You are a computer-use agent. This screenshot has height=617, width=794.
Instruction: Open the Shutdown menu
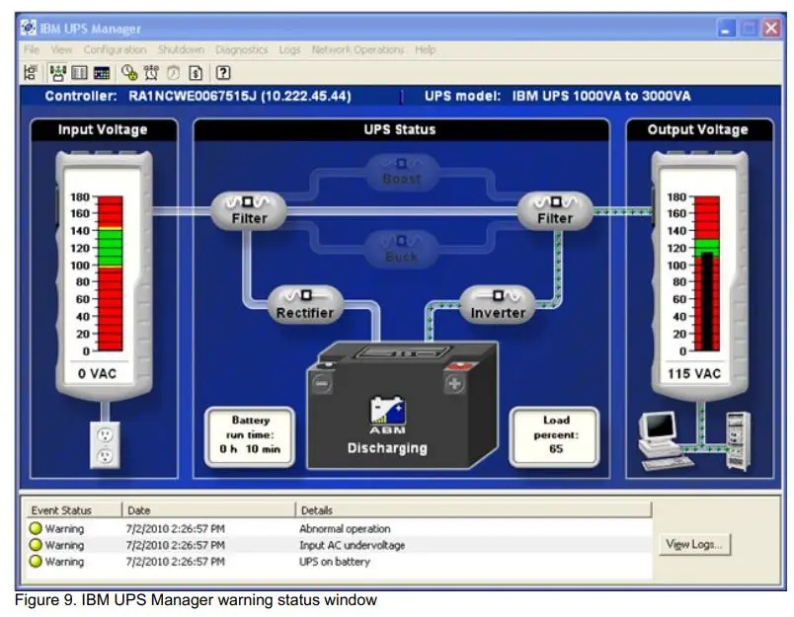[181, 49]
